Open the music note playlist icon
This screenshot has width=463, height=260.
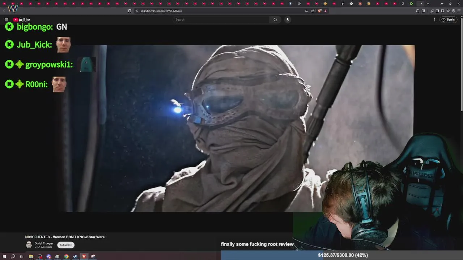pos(432,11)
